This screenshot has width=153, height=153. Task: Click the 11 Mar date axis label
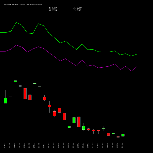[x=78, y=145]
